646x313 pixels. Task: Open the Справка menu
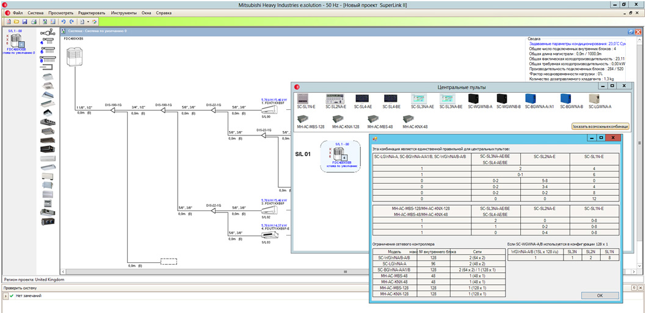[164, 13]
